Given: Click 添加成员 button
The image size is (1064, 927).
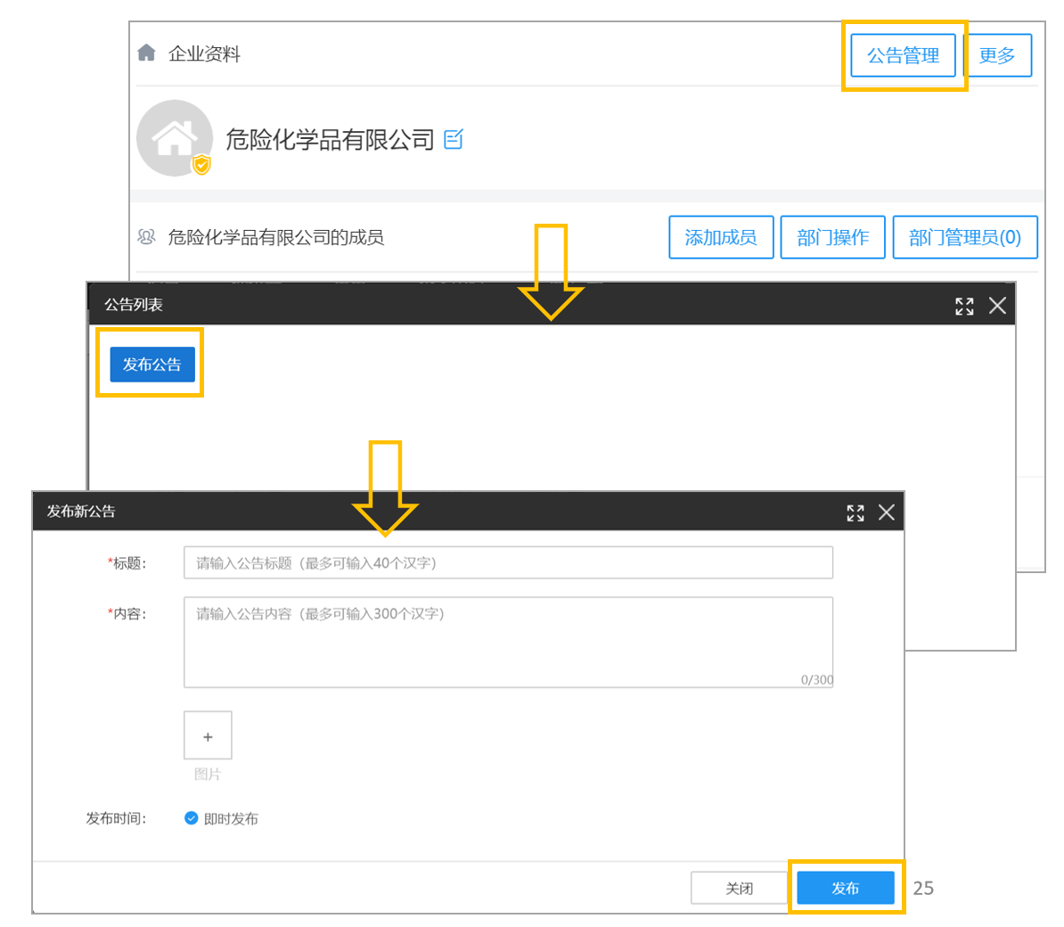Looking at the screenshot, I should (x=721, y=237).
